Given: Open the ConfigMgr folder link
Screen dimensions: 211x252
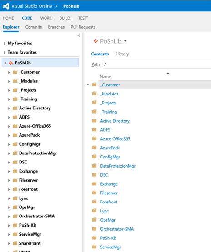Looking at the screenshot, I should pos(110,157).
